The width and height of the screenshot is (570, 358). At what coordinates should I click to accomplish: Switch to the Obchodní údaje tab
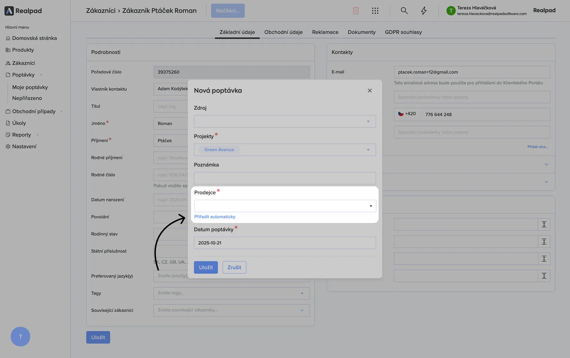pos(283,32)
